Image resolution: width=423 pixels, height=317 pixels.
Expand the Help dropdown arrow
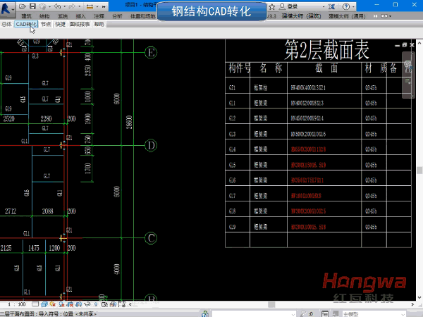coord(353,6)
